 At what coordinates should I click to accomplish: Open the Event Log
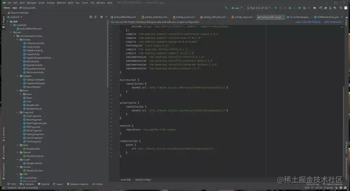tap(313, 184)
